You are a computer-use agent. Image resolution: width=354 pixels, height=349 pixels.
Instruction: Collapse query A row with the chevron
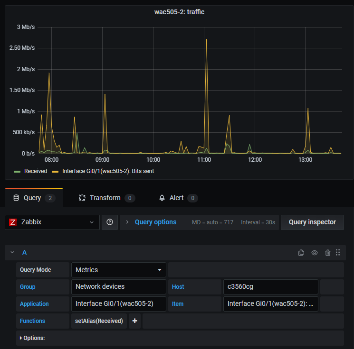(13, 253)
